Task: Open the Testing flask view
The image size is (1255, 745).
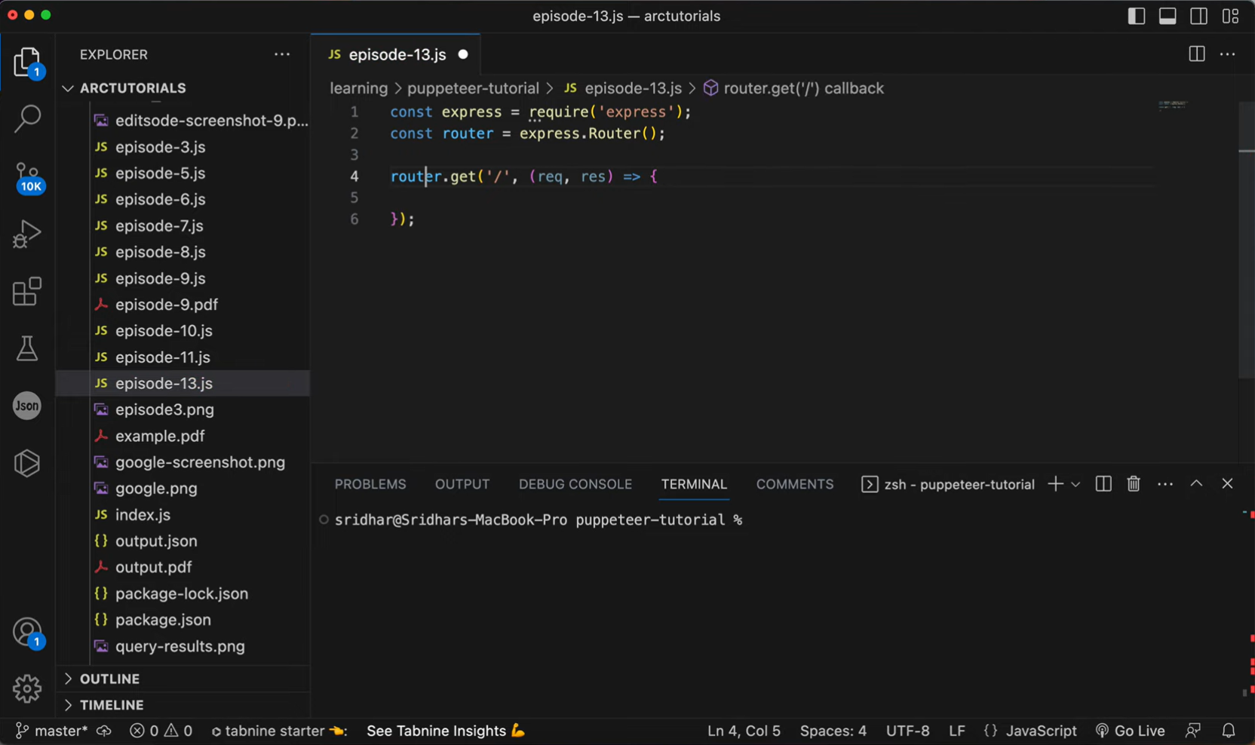Action: pos(27,349)
